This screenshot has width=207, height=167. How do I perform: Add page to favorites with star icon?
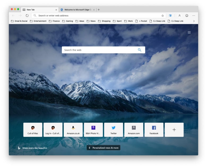163,16
